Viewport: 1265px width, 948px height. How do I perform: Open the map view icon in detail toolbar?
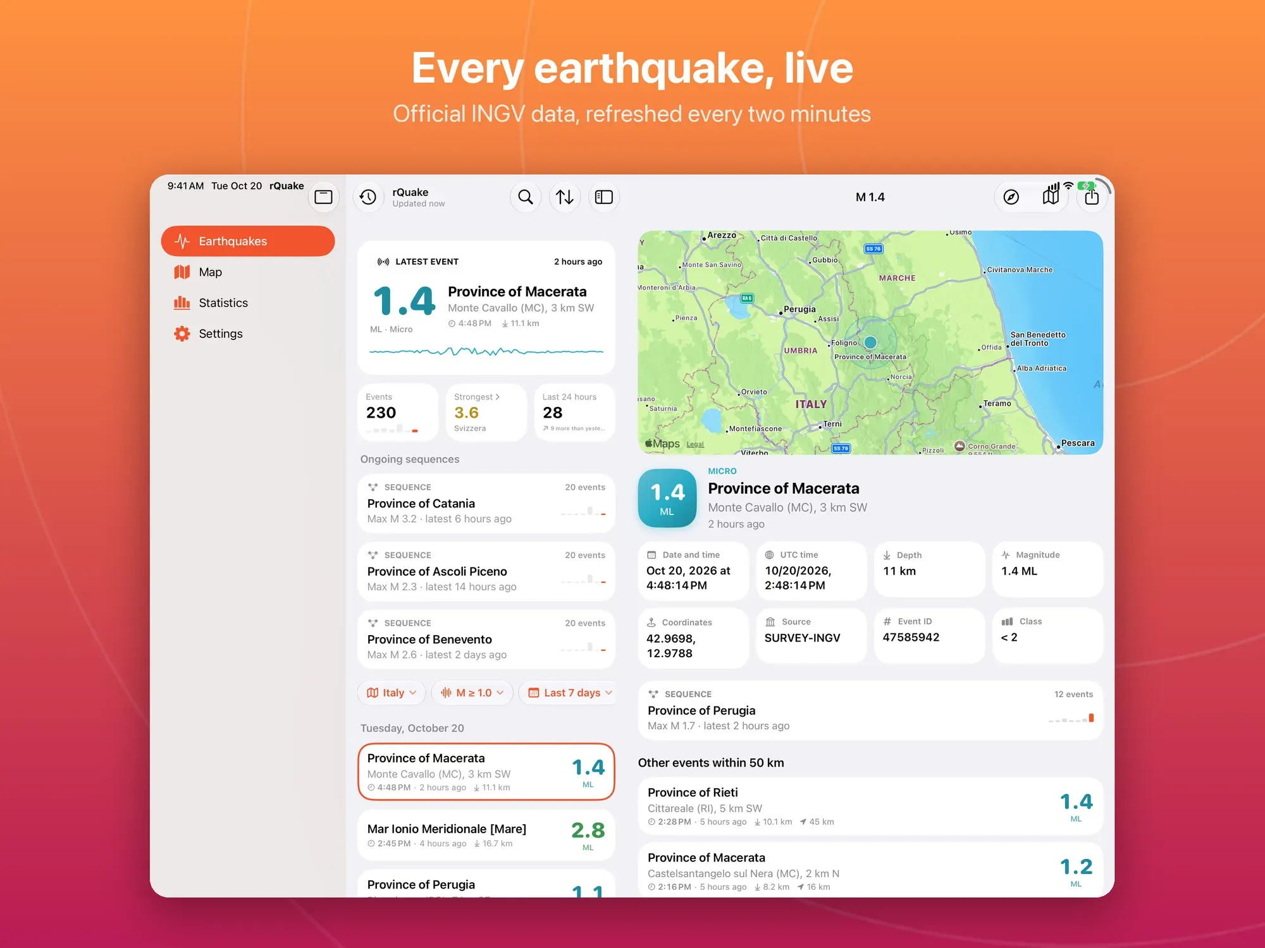pos(1051,197)
